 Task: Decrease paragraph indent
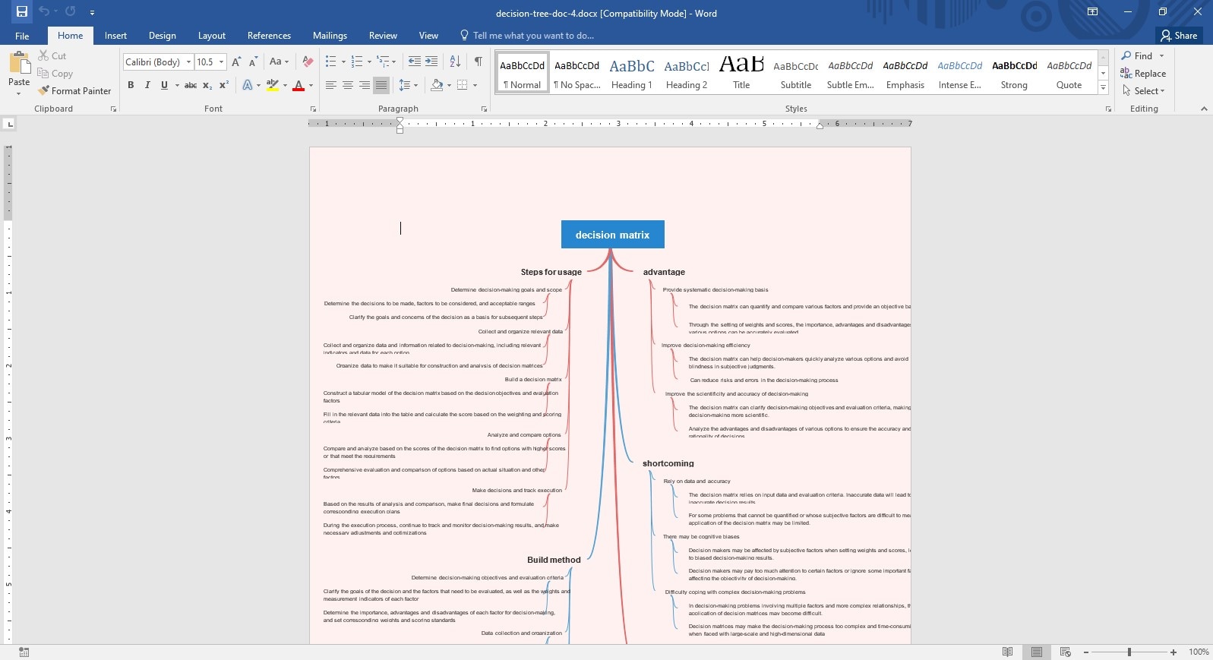coord(414,62)
